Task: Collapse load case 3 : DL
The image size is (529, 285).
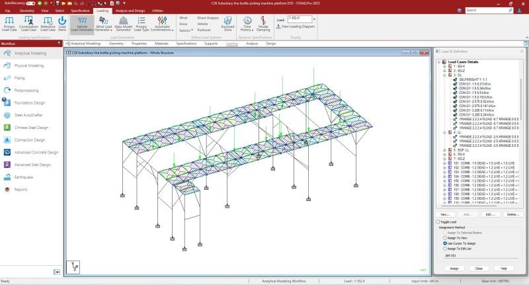Action: [444, 75]
